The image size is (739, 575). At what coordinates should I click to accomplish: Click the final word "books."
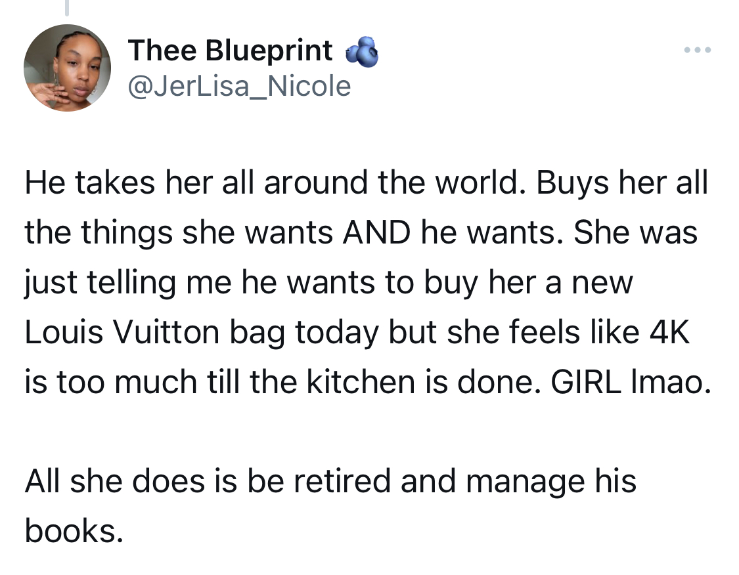(x=74, y=531)
